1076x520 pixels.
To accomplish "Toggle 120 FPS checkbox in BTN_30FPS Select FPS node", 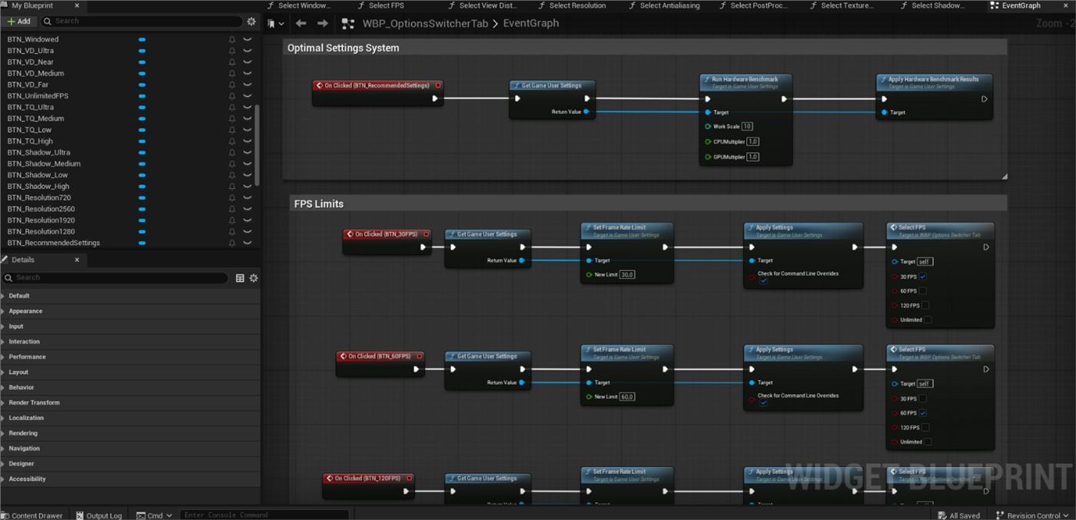I will (925, 306).
